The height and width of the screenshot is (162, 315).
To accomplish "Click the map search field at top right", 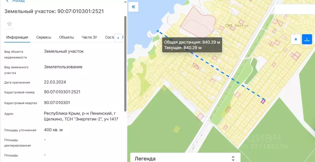I will 294,9.
